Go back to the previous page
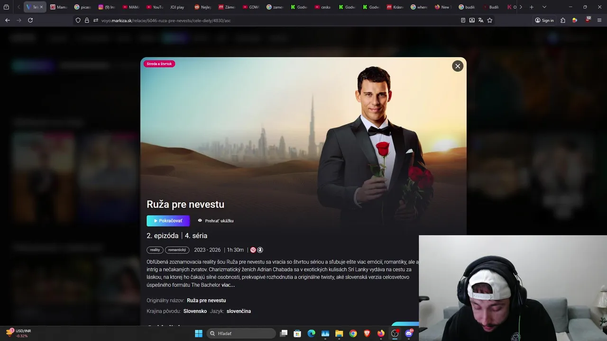Screen dimensions: 607x341 (8, 20)
